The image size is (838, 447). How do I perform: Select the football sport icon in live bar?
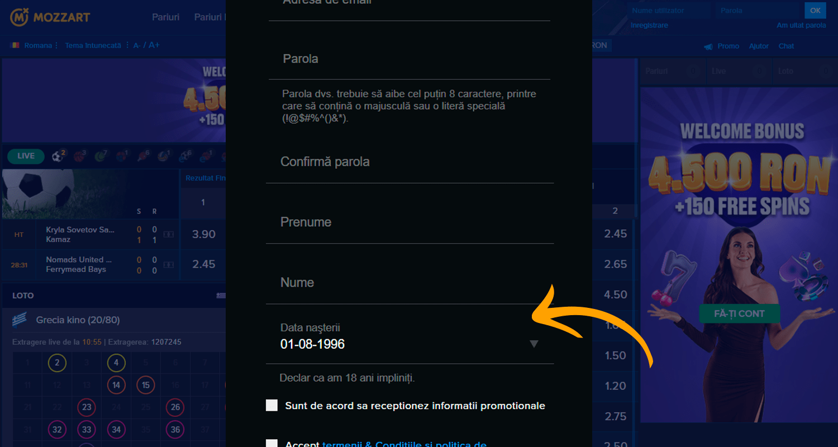coord(58,156)
